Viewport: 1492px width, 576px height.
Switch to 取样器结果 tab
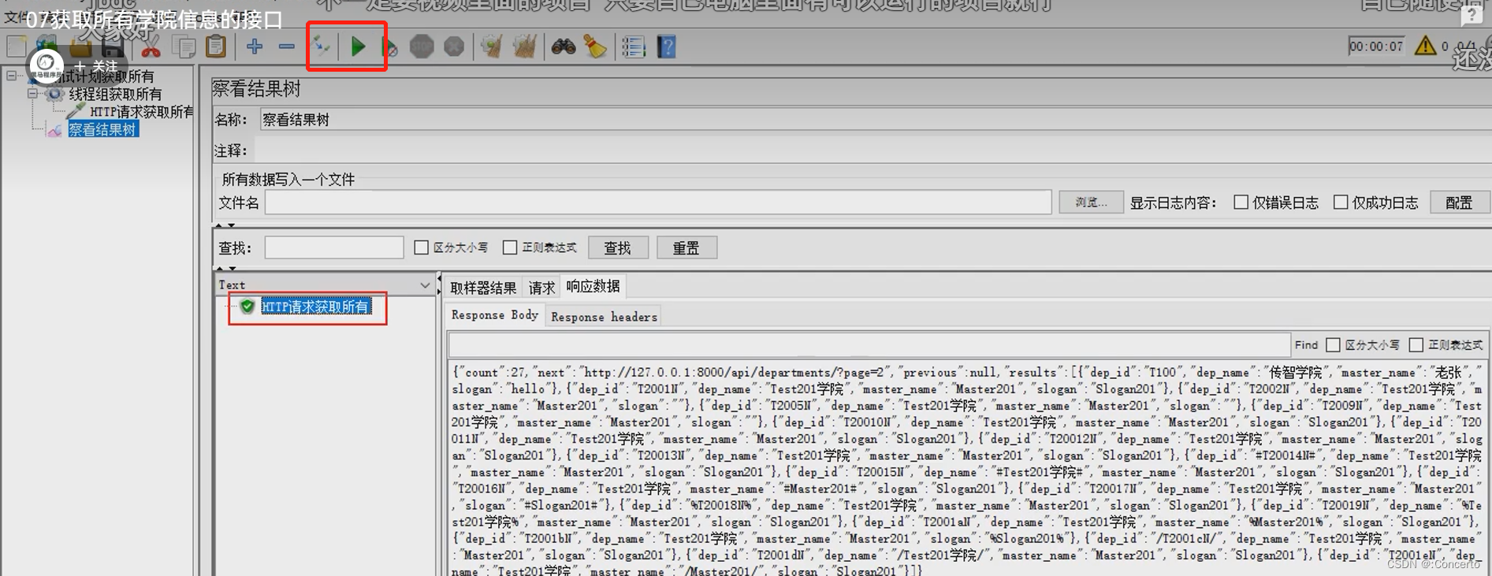pos(483,288)
